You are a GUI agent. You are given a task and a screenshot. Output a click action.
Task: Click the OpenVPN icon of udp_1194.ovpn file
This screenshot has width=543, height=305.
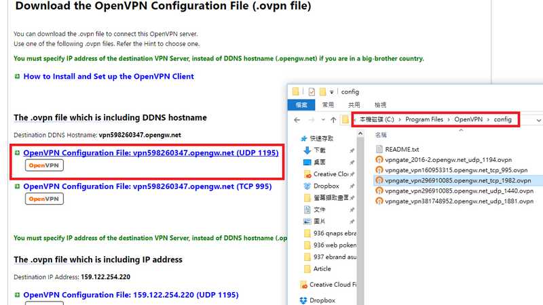(379, 160)
